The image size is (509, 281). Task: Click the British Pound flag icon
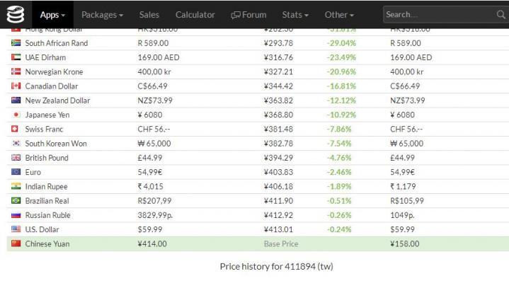(16, 157)
